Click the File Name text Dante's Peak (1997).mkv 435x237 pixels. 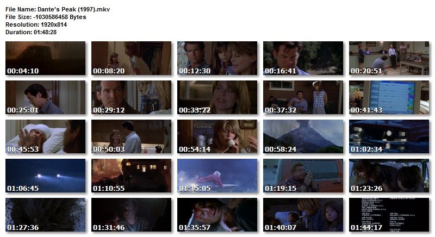coord(73,9)
